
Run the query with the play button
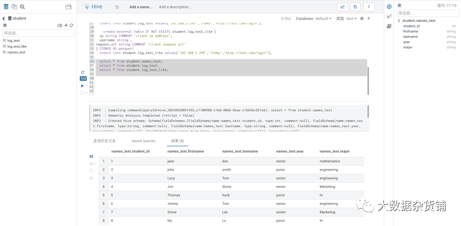tap(82, 86)
